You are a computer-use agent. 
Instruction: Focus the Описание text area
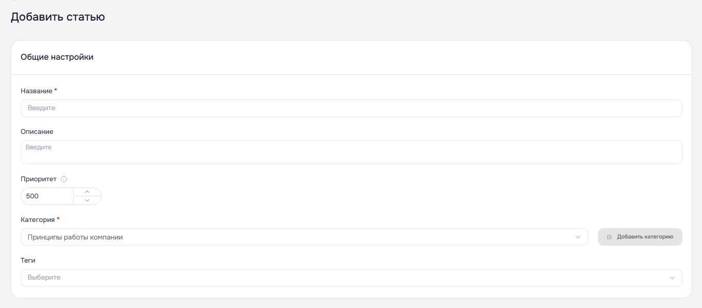[x=351, y=152]
